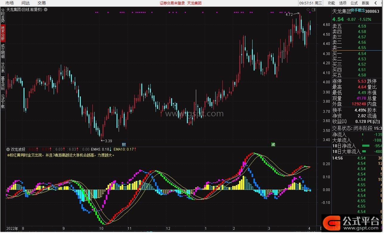Click 收益(三) value 0.120
This screenshot has height=233, width=384.
pyautogui.click(x=360, y=121)
